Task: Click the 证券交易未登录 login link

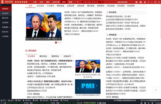Action: 122,2
